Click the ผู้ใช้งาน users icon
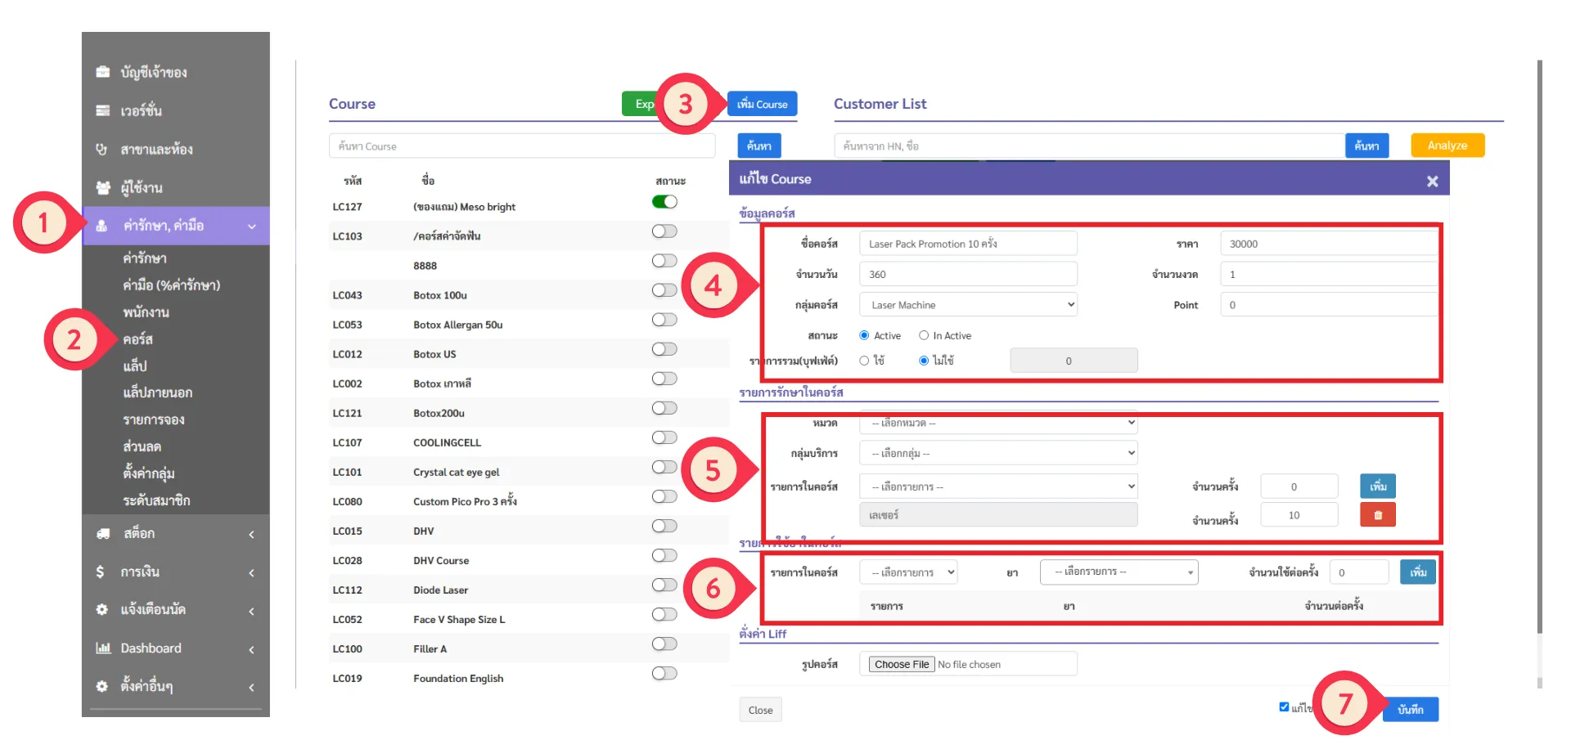The width and height of the screenshot is (1571, 749). click(103, 187)
